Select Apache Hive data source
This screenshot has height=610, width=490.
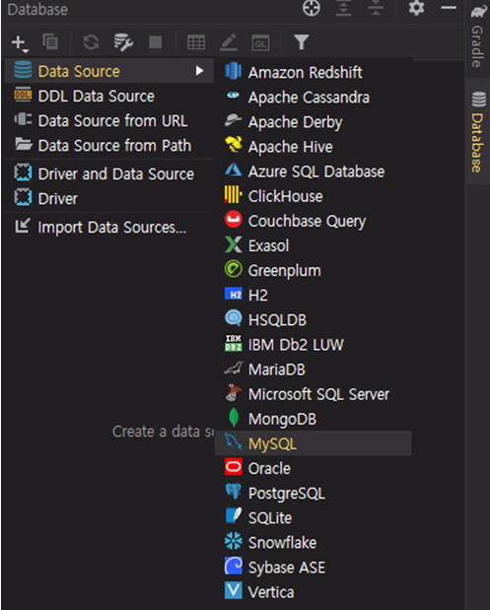(314, 147)
